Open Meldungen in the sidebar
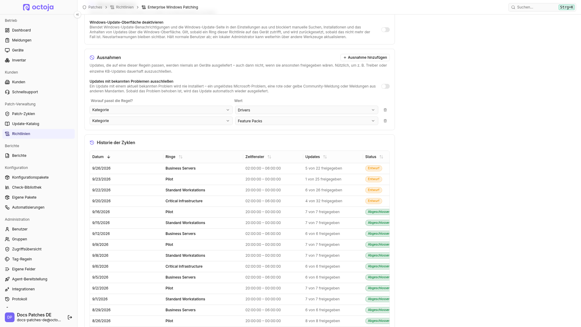This screenshot has height=327, width=581. point(38,40)
